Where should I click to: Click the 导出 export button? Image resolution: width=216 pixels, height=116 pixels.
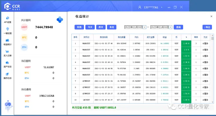[207, 27]
